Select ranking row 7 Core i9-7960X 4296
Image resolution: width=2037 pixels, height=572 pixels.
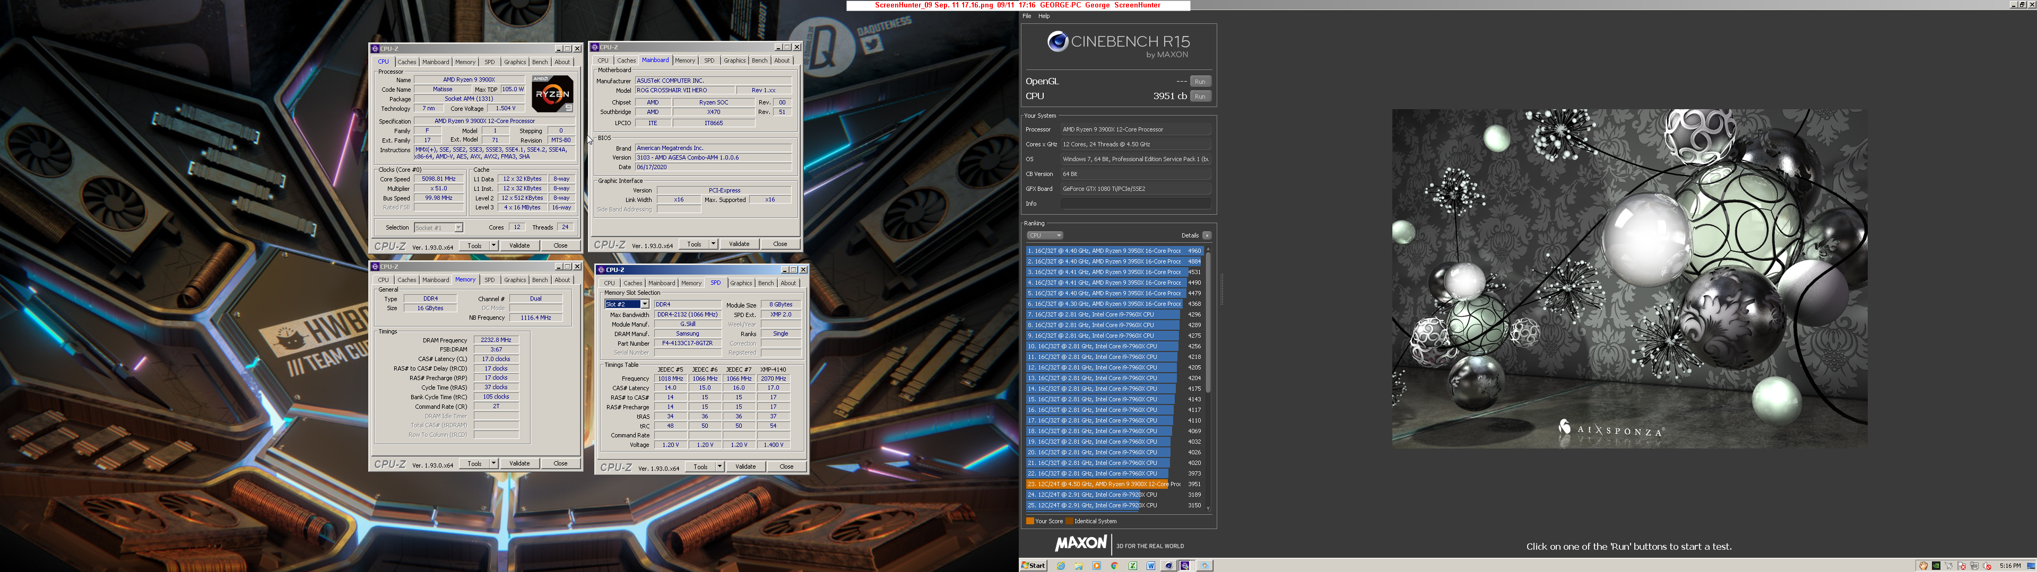coord(1114,314)
